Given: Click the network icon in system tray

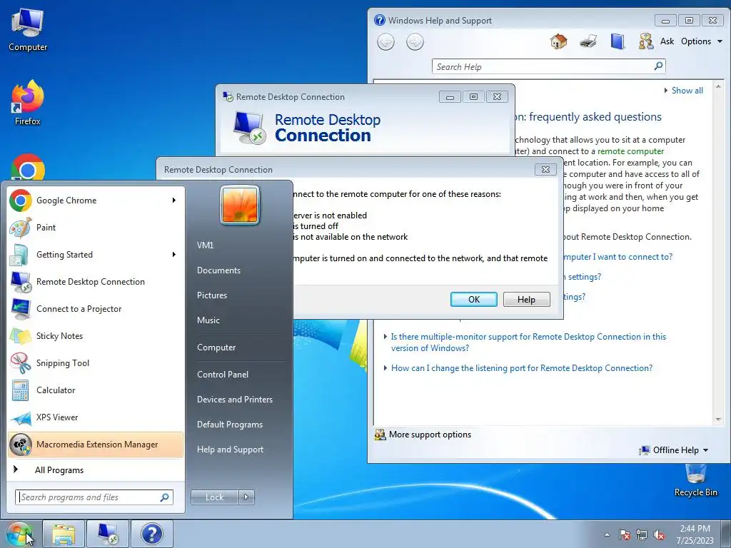Looking at the screenshot, I should coord(642,535).
